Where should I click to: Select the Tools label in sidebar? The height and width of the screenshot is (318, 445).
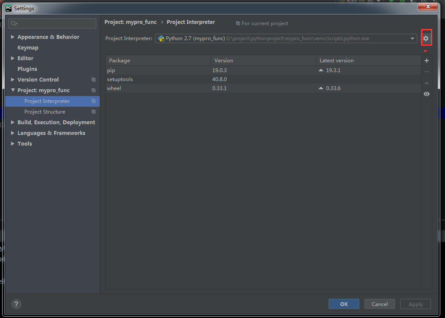(25, 143)
